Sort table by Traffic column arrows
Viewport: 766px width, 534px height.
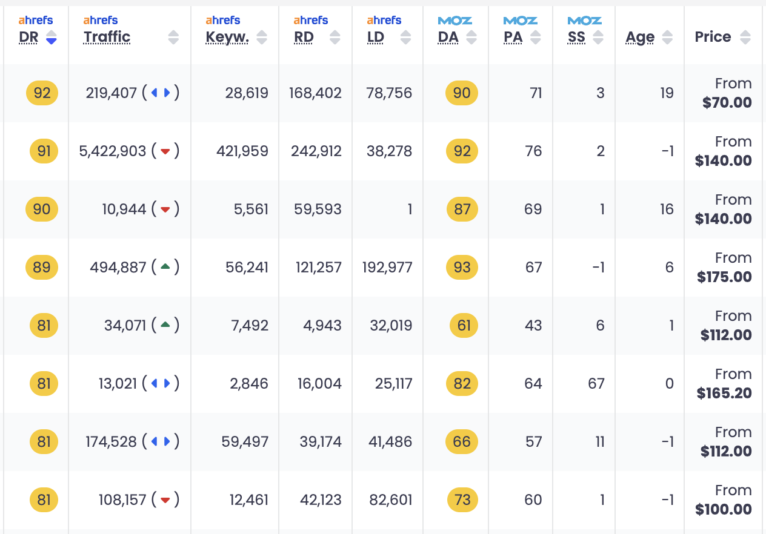tap(173, 38)
